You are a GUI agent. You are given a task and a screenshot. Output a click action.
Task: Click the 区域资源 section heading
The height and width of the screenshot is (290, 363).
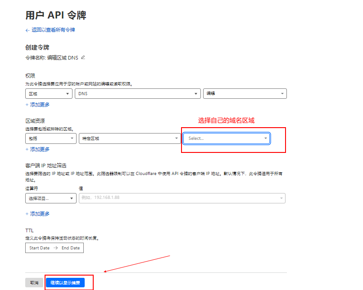coord(35,121)
